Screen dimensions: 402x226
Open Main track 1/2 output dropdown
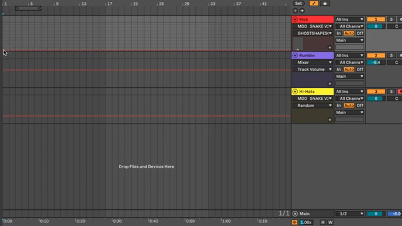click(350, 213)
